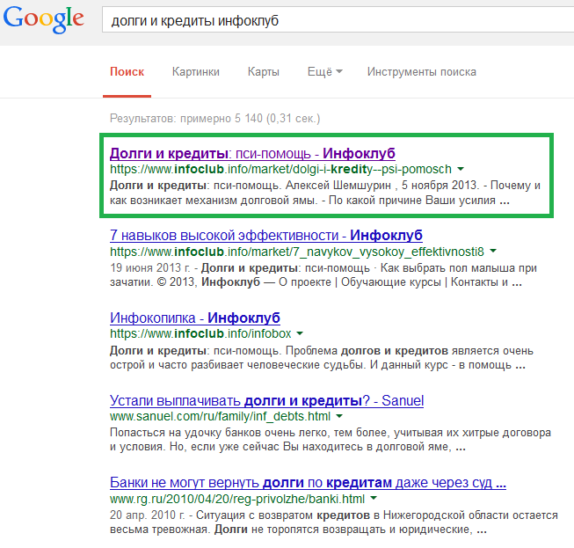
Task: Expand arrow next to sanuel.com URL
Action: click(339, 416)
